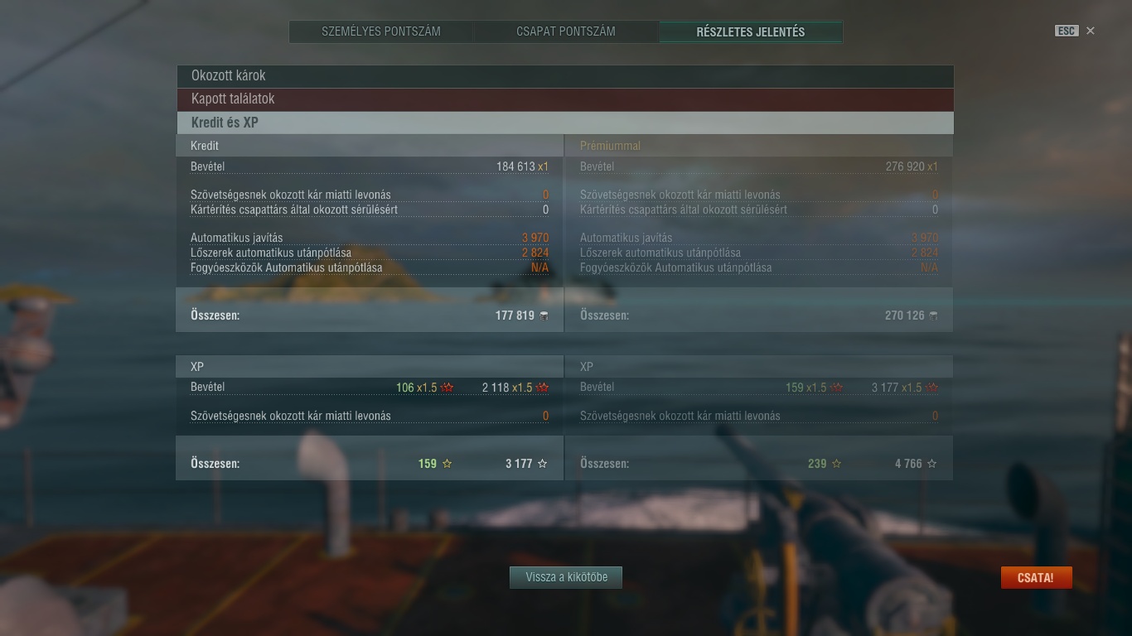Collapse the Kredit és XP section
Viewport: 1132px width, 636px height.
point(565,123)
